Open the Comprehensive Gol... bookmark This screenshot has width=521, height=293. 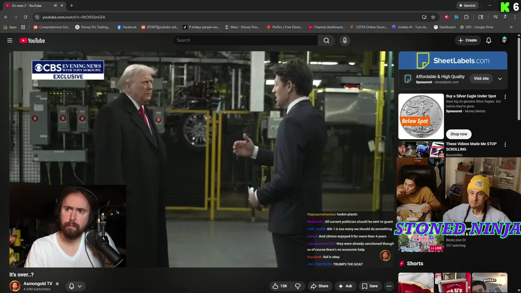pos(52,27)
